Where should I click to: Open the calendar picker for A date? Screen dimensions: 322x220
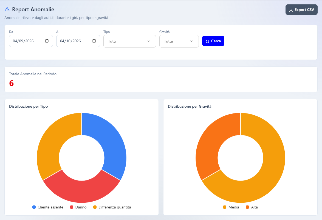tap(94, 41)
